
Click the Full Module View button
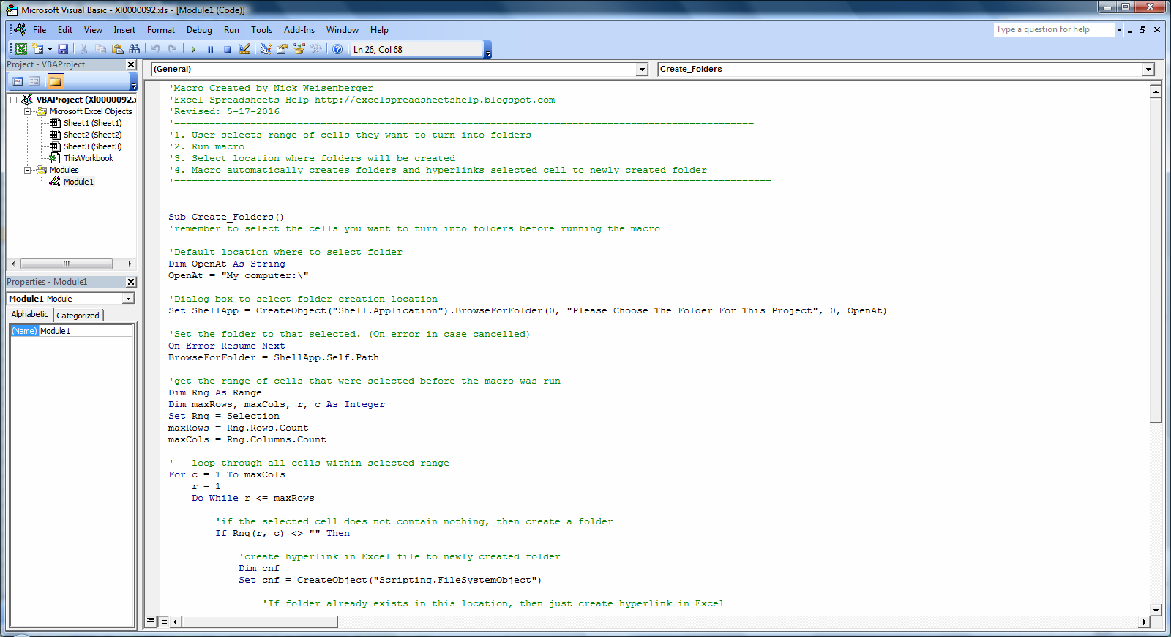(163, 622)
